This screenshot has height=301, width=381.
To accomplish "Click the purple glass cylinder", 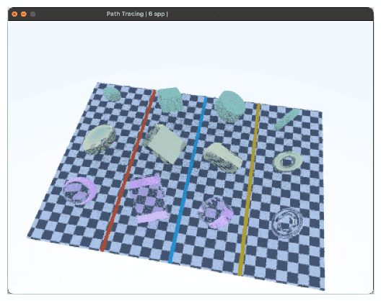I will (216, 212).
